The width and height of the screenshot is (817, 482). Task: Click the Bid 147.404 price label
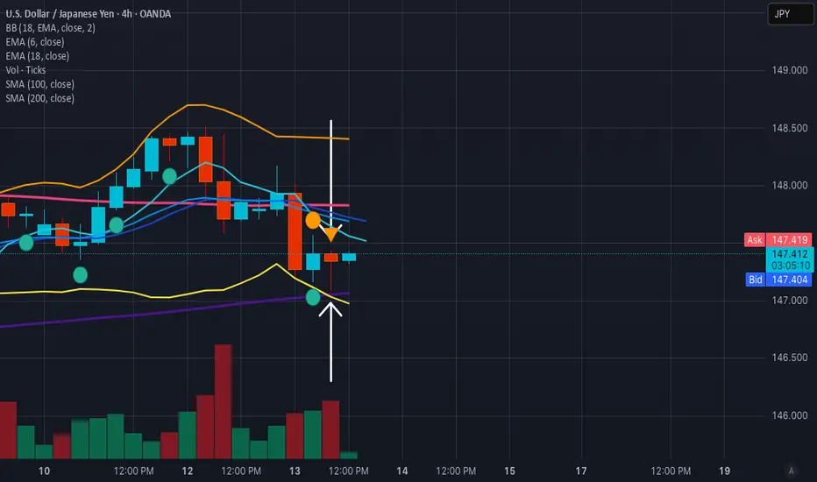[778, 280]
